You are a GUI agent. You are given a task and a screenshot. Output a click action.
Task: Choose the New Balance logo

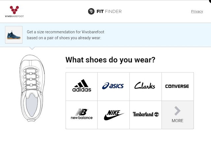click(82, 114)
